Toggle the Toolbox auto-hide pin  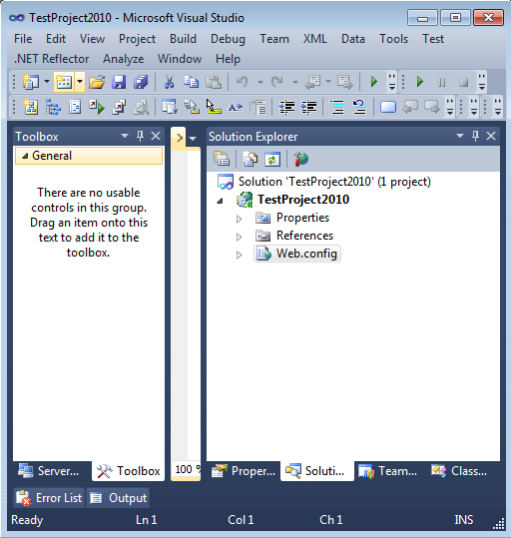140,136
